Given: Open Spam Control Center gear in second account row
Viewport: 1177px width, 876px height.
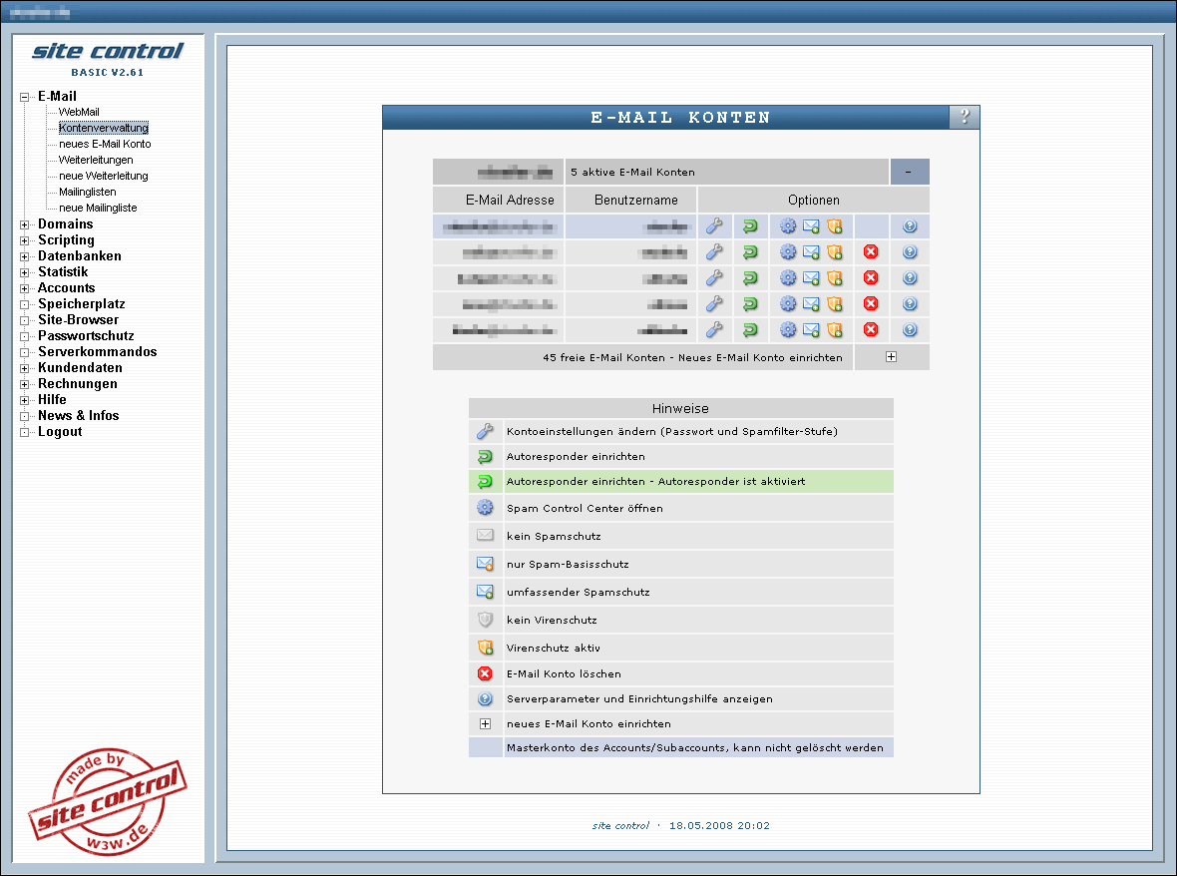Looking at the screenshot, I should click(x=787, y=252).
